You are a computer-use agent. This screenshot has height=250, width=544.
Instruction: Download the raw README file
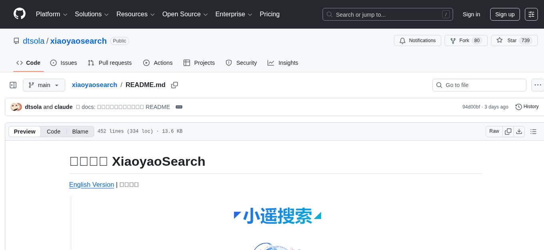click(x=519, y=131)
